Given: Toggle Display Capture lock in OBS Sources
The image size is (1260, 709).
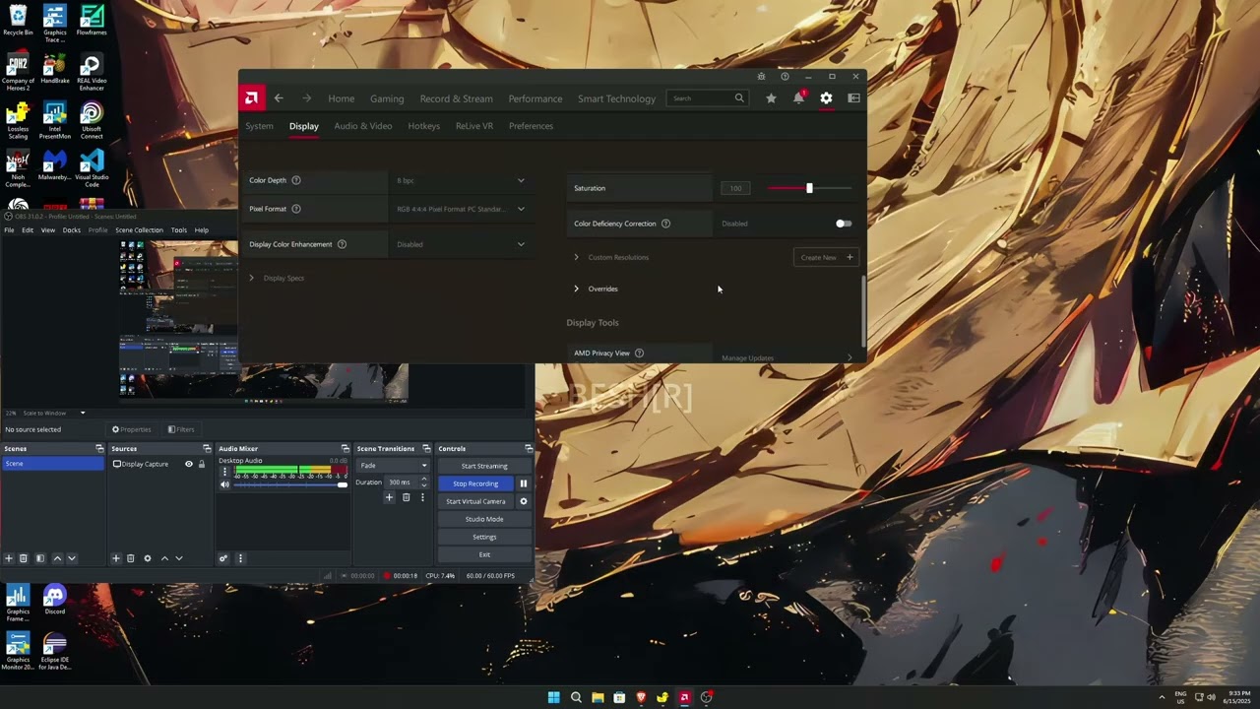Looking at the screenshot, I should tap(202, 464).
